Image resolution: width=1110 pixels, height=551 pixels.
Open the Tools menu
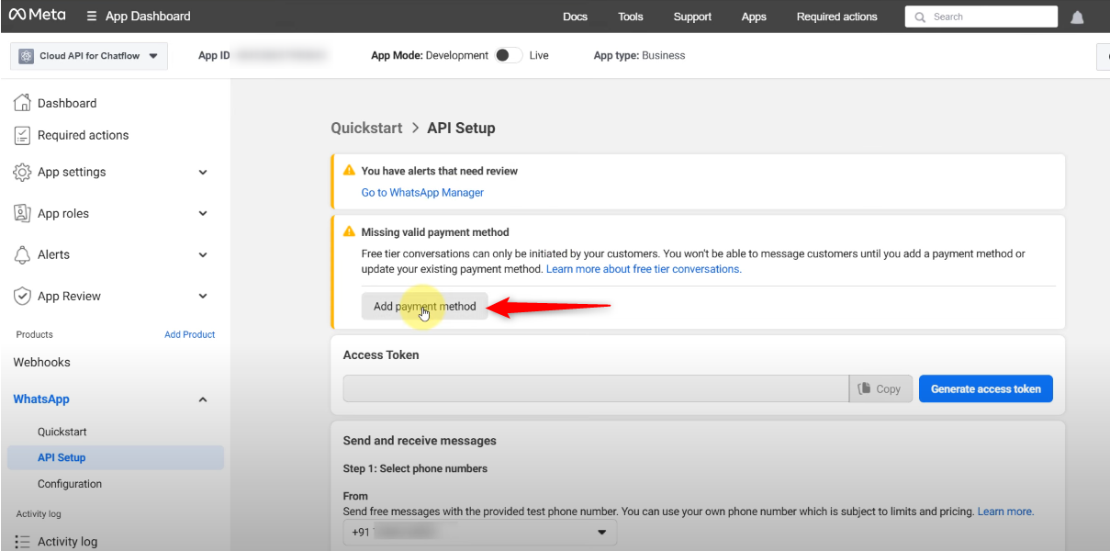coord(631,17)
